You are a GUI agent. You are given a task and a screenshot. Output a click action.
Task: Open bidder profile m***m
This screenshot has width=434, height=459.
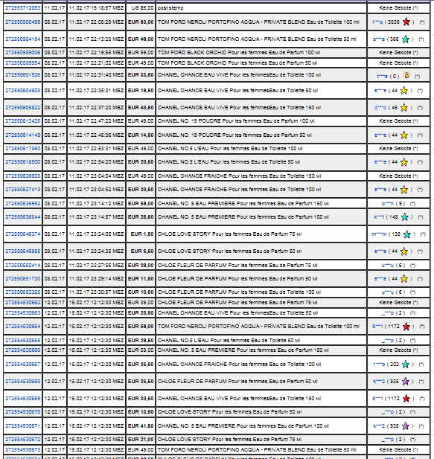coord(379,234)
